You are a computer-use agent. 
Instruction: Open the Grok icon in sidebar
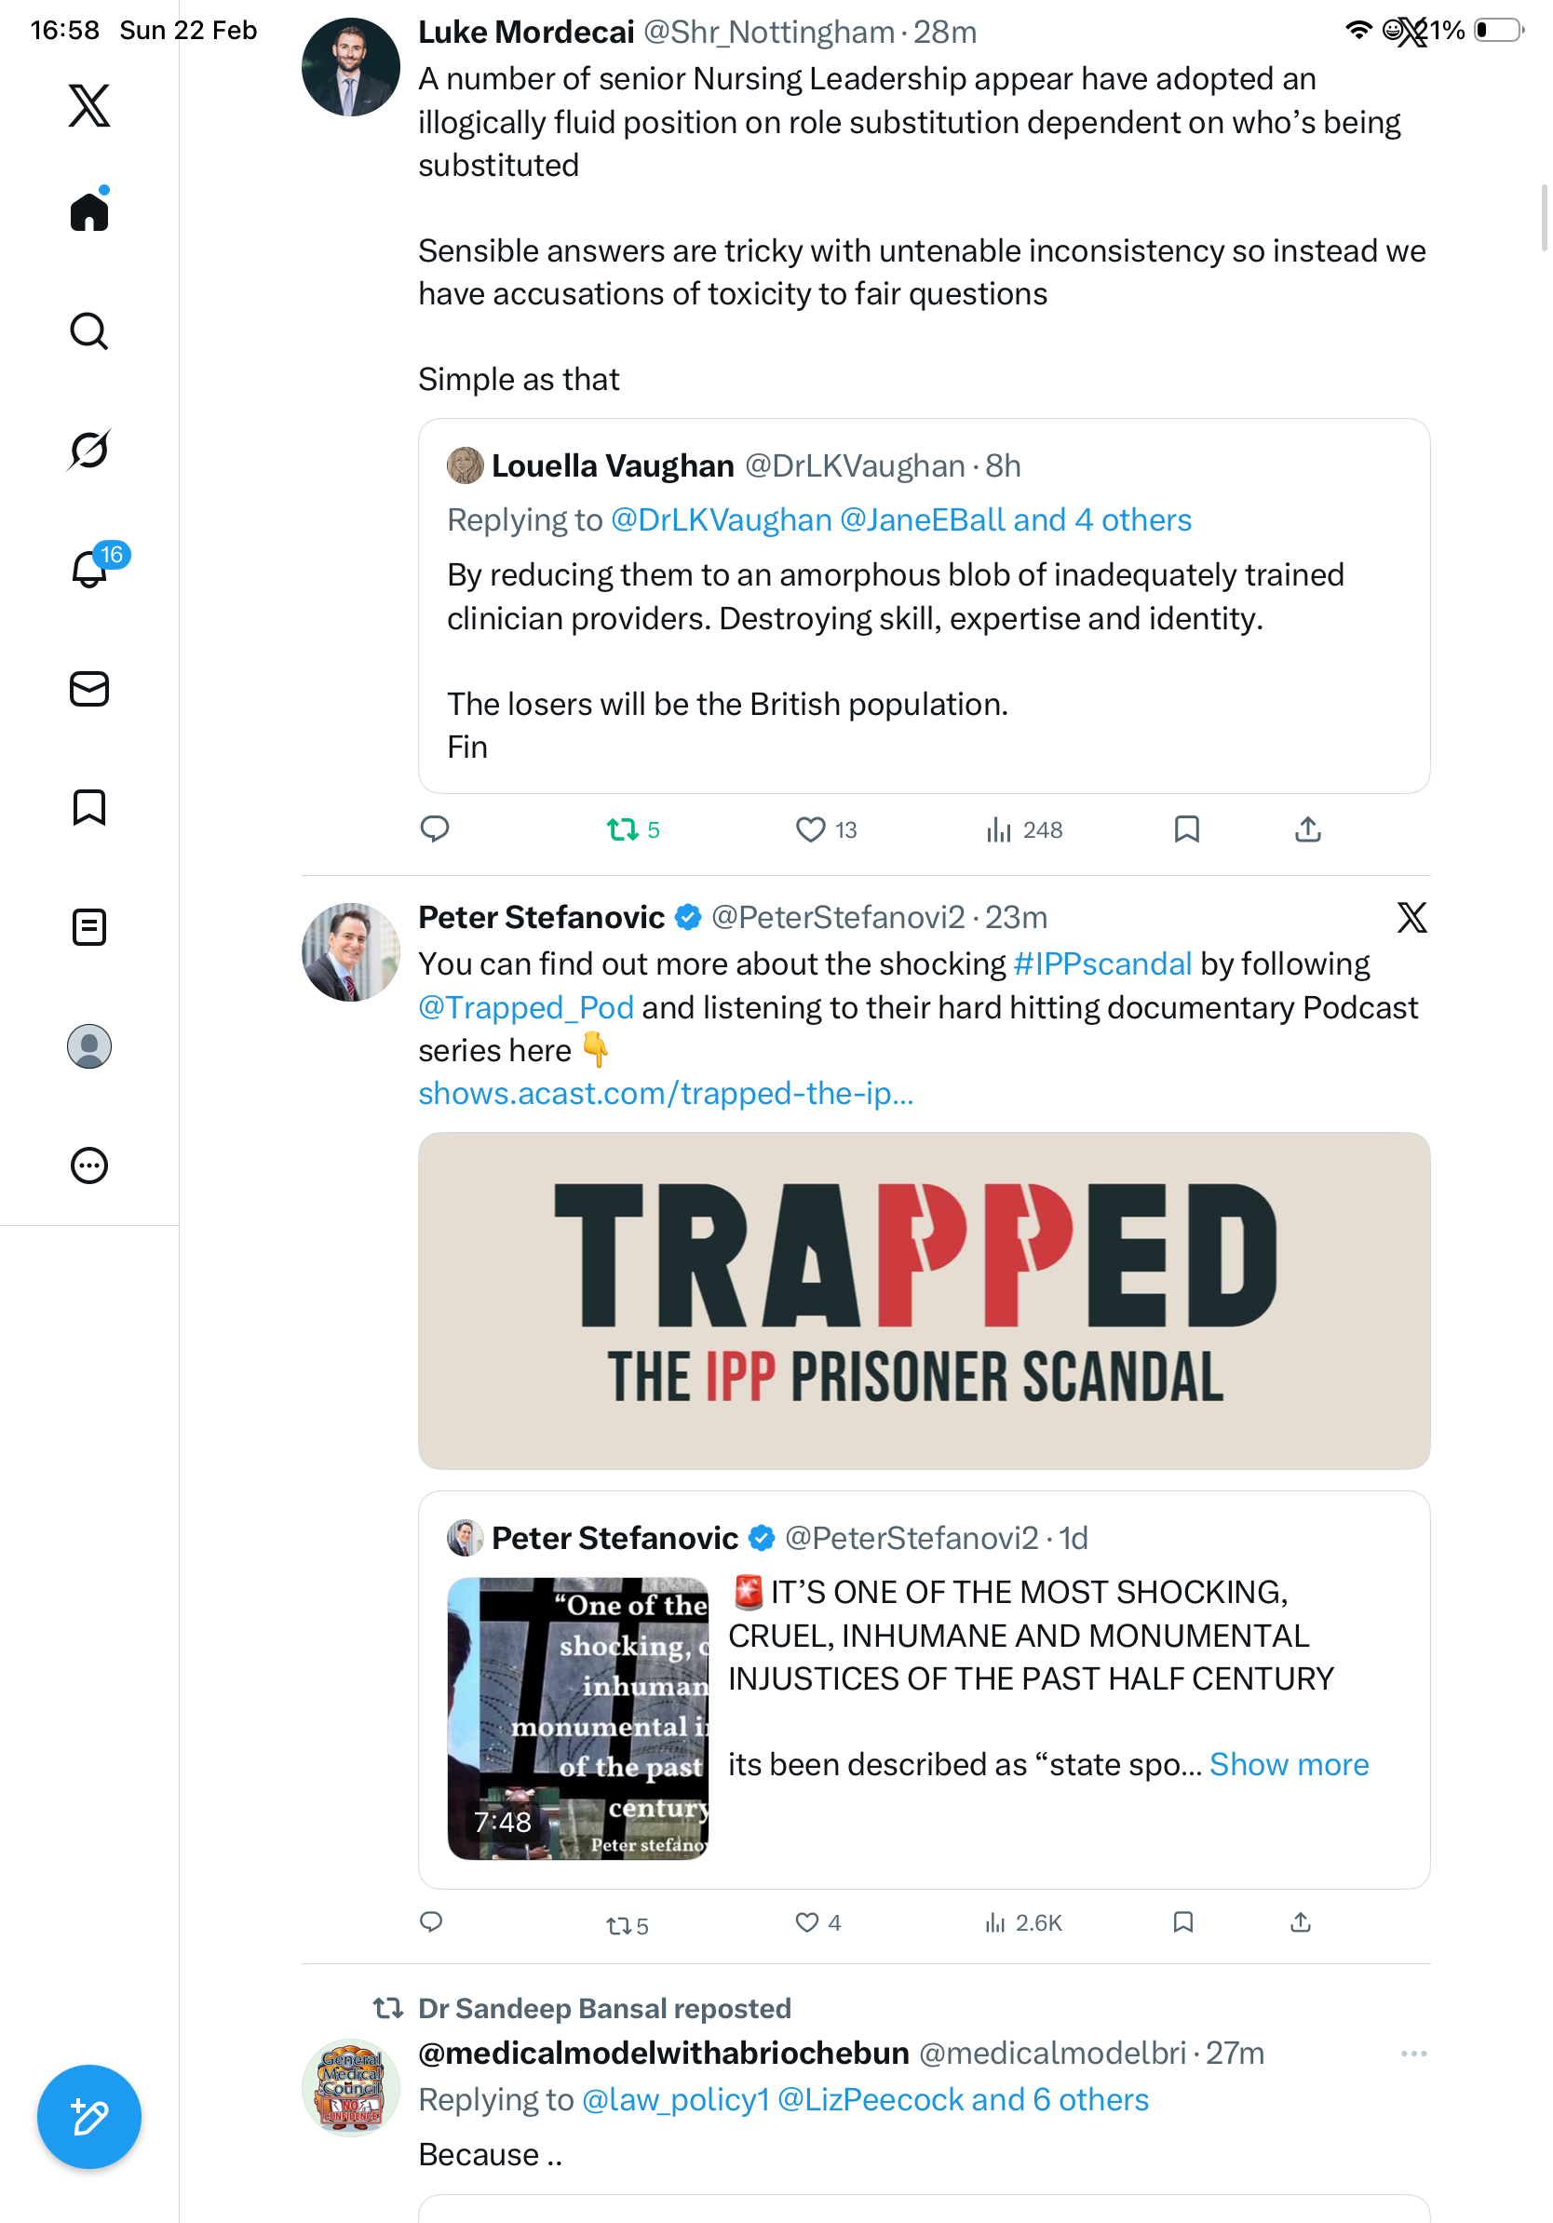tap(89, 451)
